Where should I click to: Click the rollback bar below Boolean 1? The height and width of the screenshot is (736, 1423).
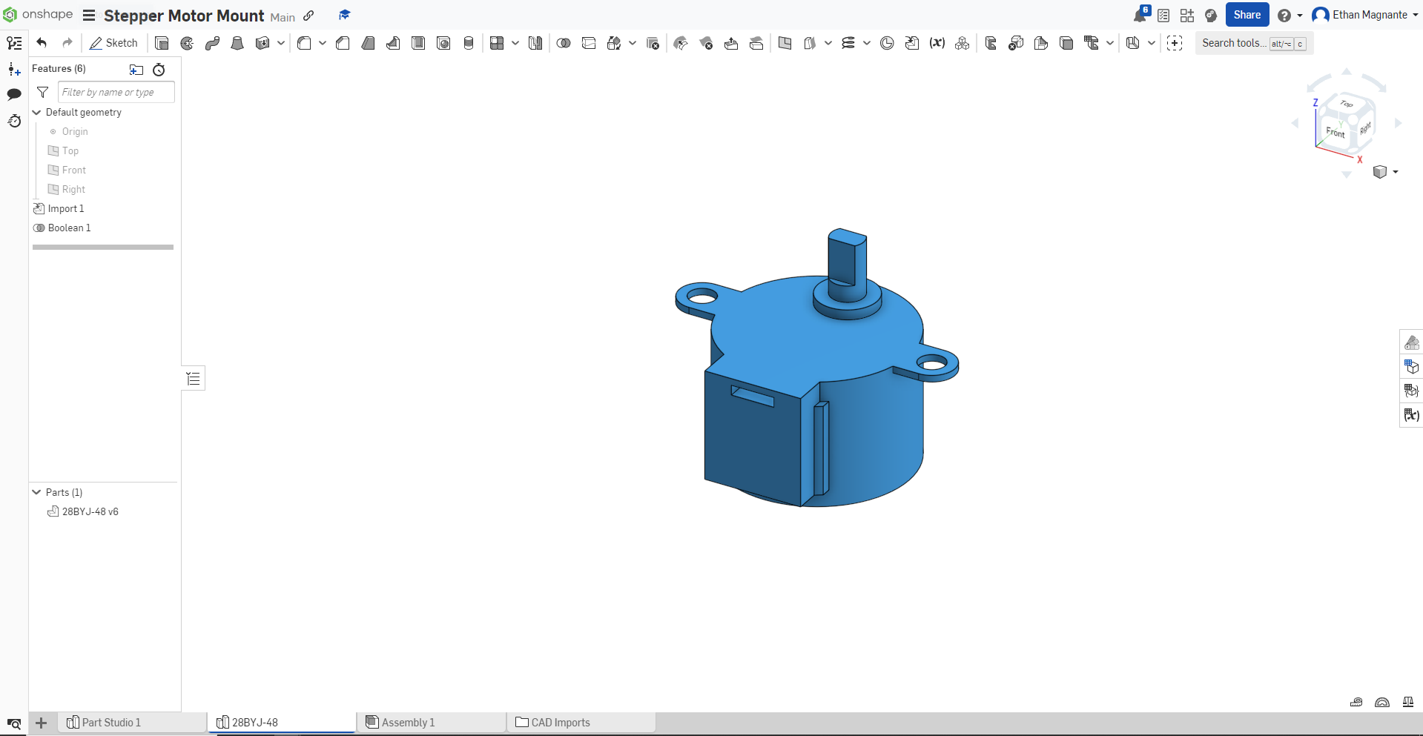(103, 248)
